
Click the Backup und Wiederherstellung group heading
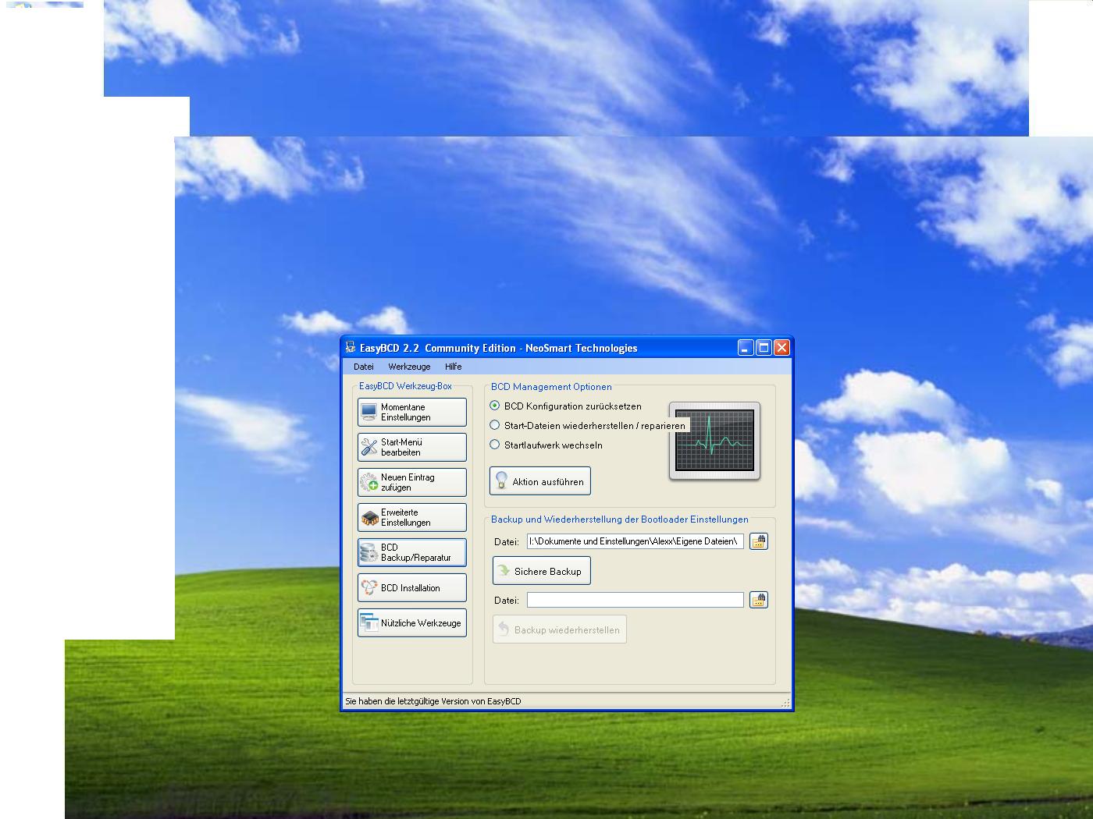pyautogui.click(x=620, y=519)
